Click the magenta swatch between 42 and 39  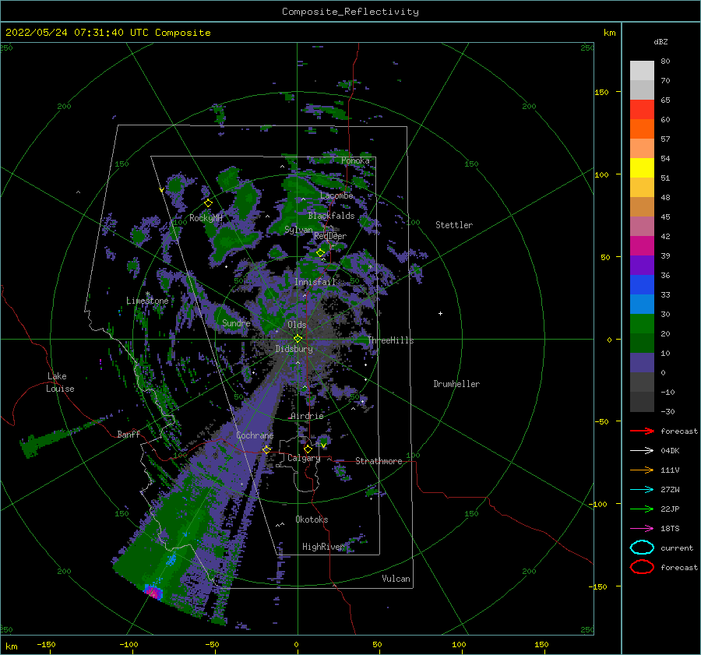(642, 245)
